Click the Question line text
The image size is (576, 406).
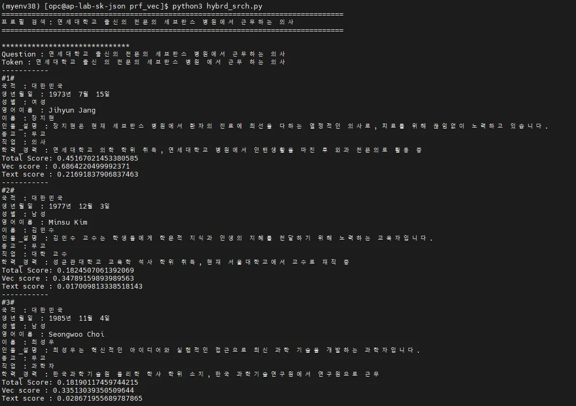click(143, 54)
